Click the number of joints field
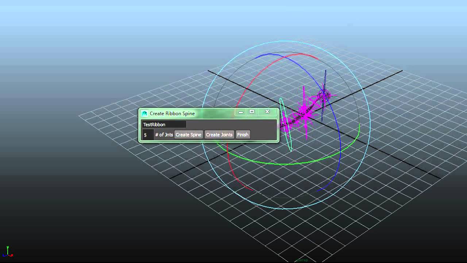The width and height of the screenshot is (467, 263). pos(148,135)
